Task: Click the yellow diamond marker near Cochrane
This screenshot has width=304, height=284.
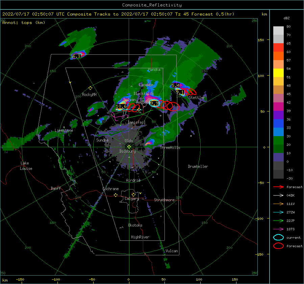Action: pos(116,195)
